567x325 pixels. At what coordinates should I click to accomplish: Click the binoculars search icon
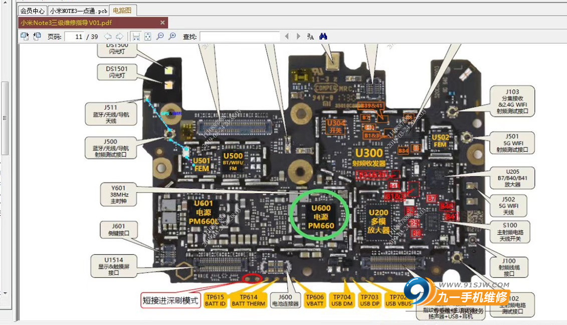[x=323, y=36]
